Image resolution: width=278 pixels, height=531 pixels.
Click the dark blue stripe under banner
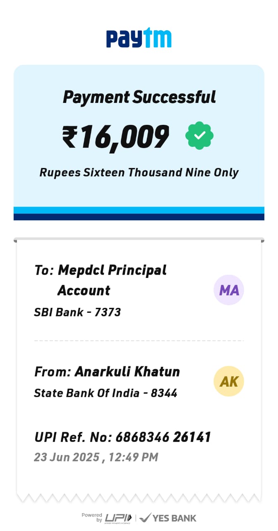(x=139, y=217)
